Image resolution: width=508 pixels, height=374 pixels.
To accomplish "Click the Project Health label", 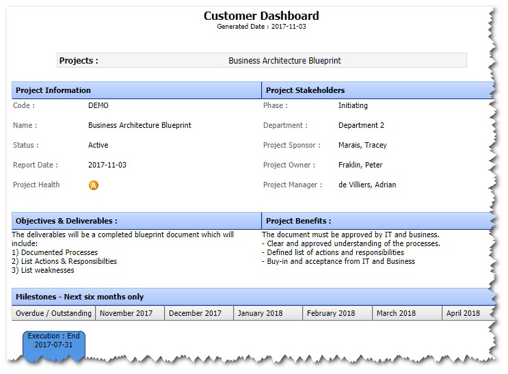I will tap(36, 185).
